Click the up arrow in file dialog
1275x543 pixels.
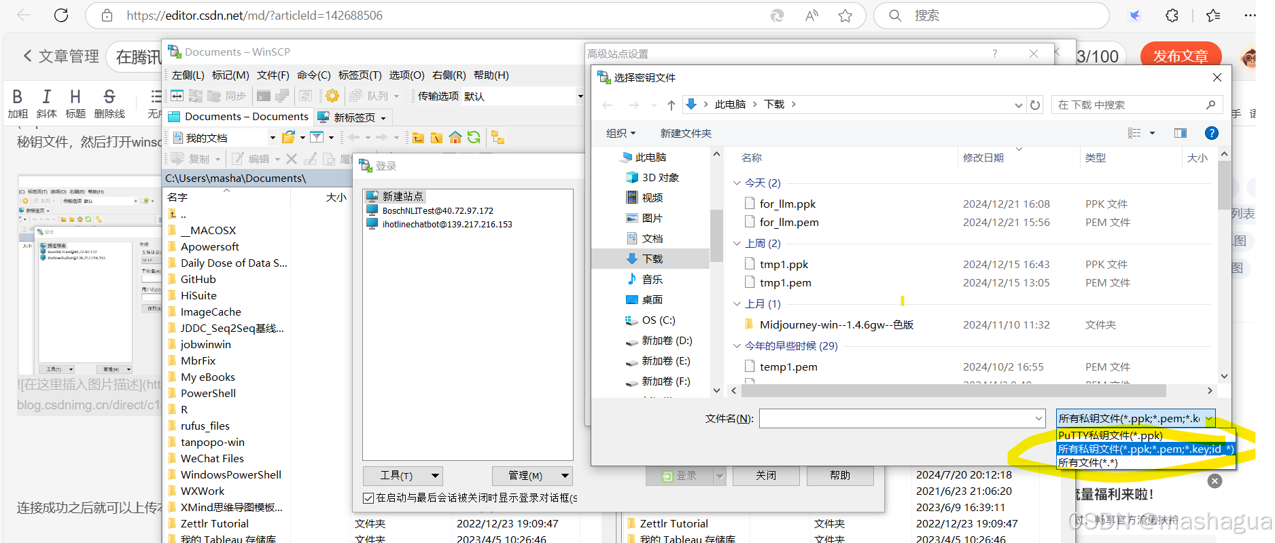(x=671, y=105)
